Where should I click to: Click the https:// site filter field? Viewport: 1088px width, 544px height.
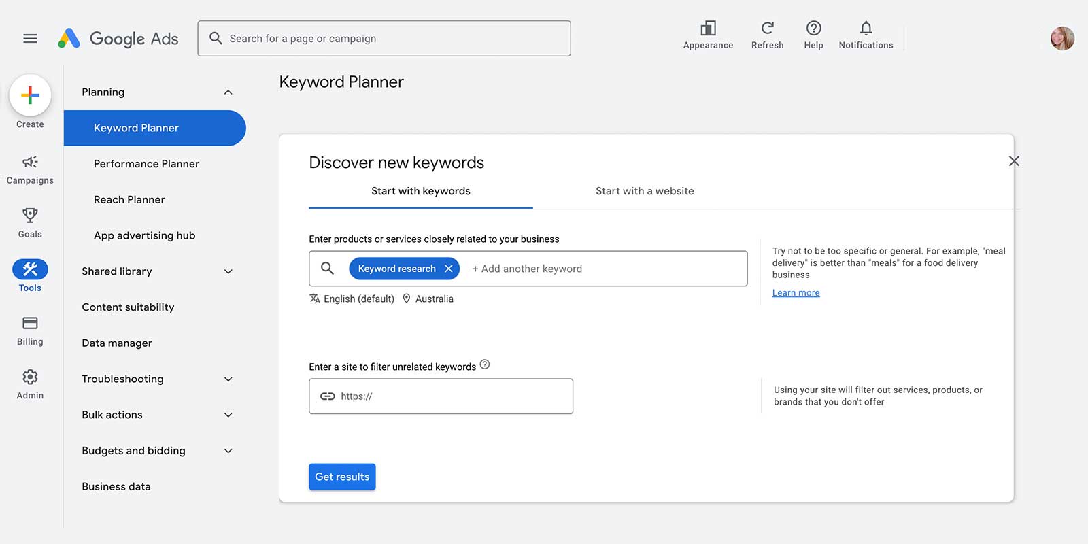[441, 396]
